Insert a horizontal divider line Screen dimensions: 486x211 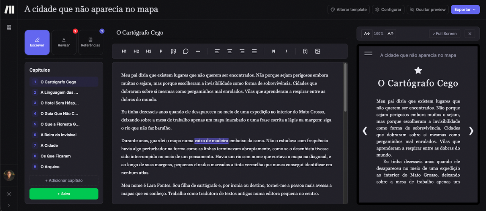(198, 51)
